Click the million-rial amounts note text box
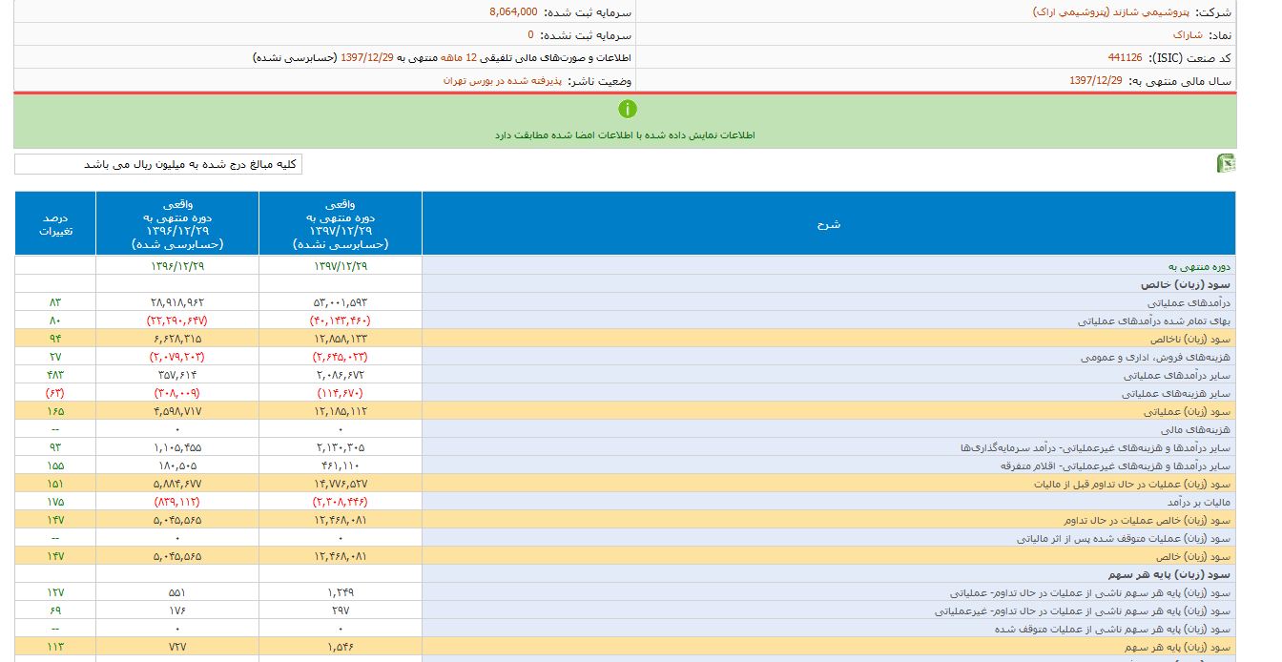 pos(157,164)
